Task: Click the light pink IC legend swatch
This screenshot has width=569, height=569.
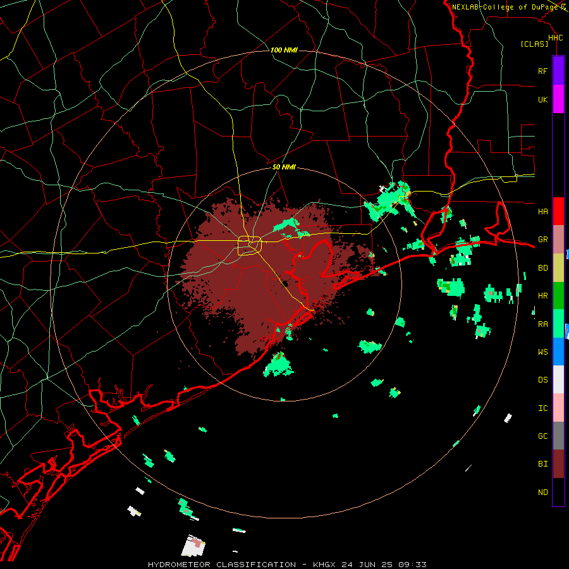Action: [558, 408]
